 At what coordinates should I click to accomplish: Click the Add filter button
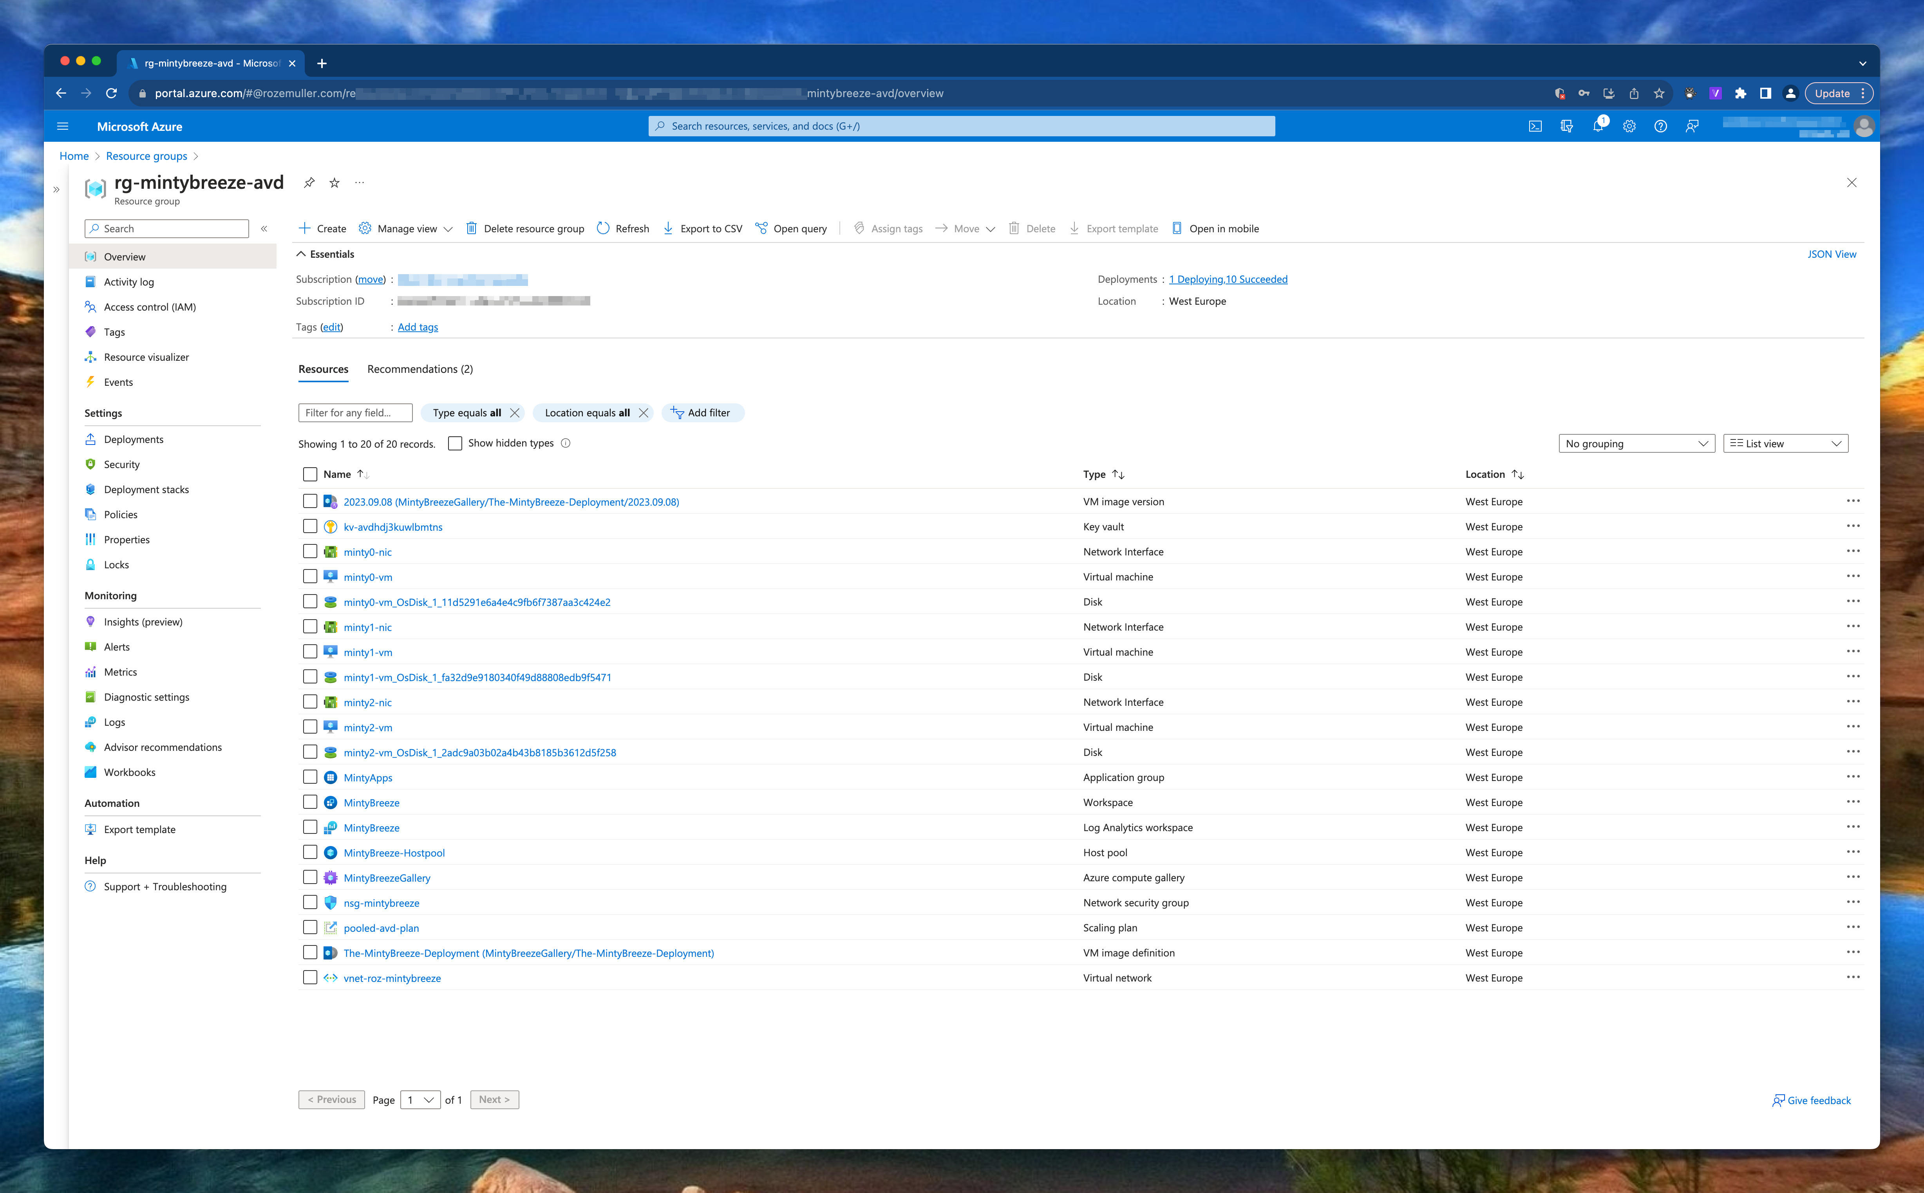click(702, 413)
